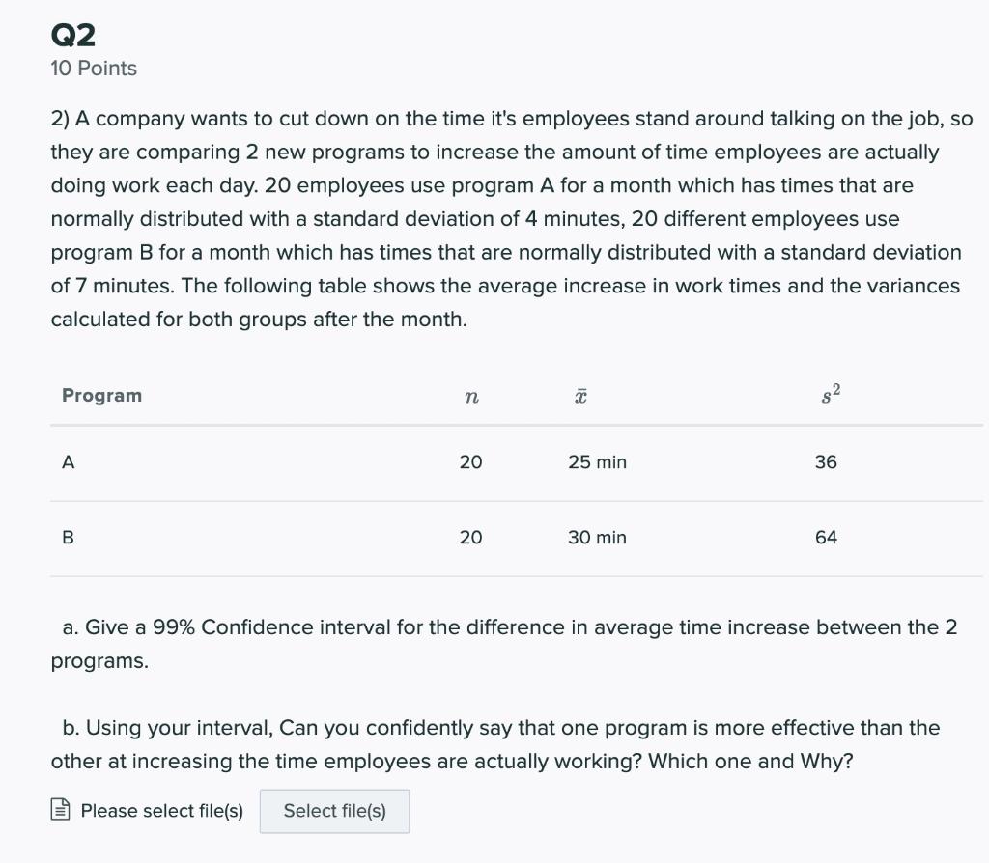Click the document file icon beside upload prompt

coord(60,811)
